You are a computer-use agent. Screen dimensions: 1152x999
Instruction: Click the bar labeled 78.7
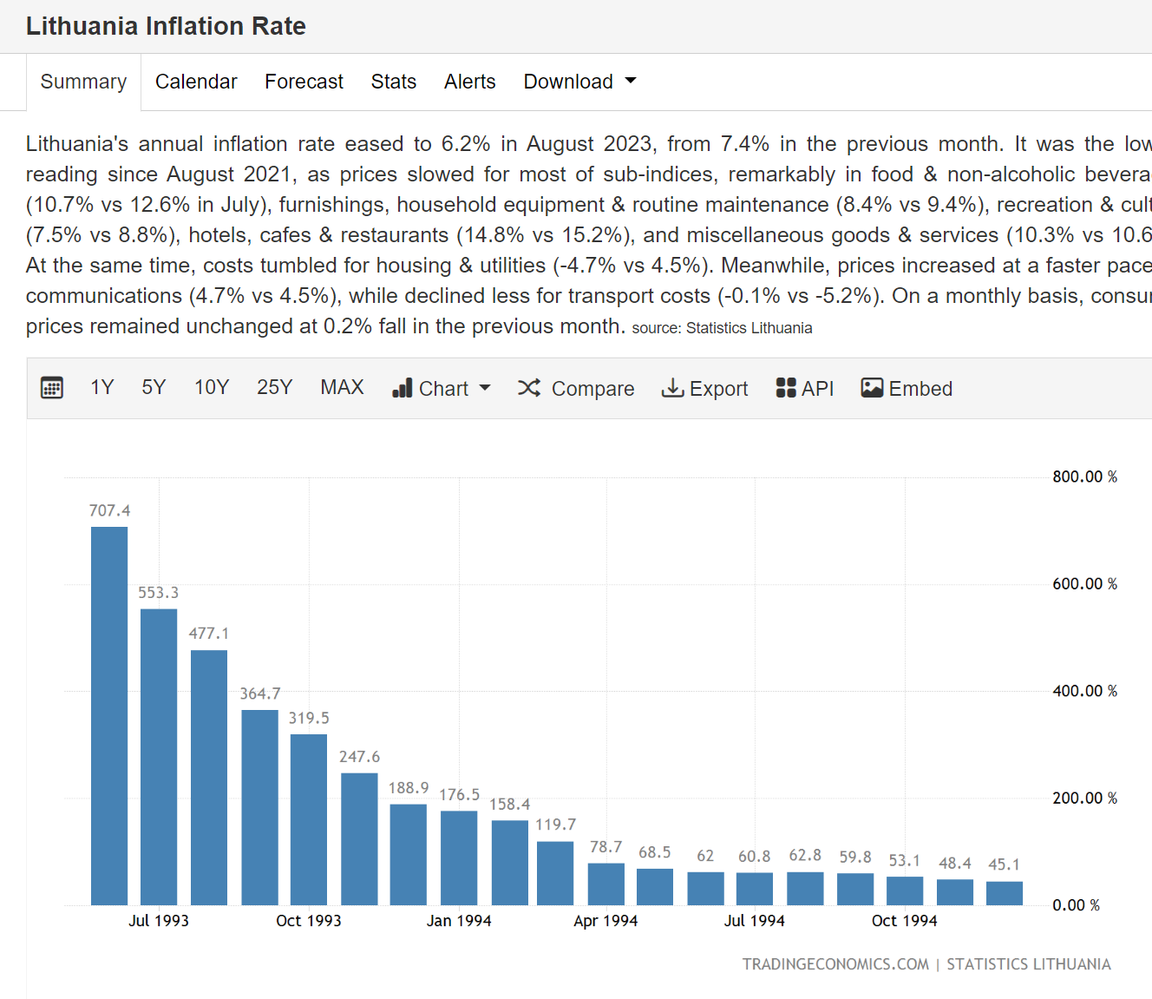click(x=606, y=884)
